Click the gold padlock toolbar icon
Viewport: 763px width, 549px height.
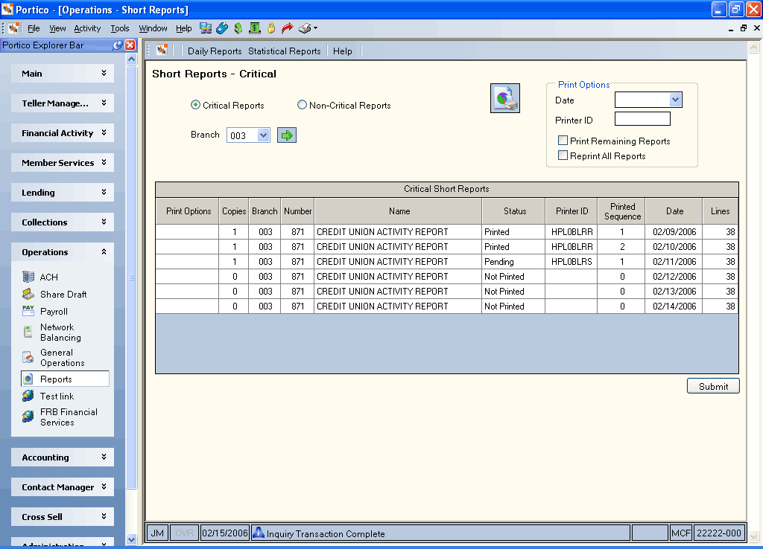click(x=271, y=28)
